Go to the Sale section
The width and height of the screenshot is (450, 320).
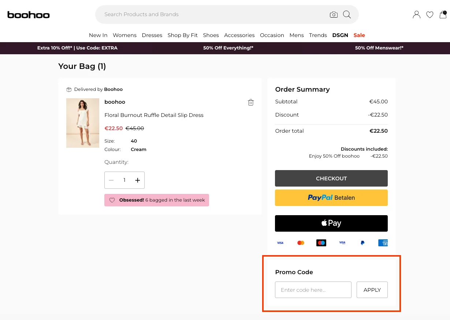coord(359,35)
